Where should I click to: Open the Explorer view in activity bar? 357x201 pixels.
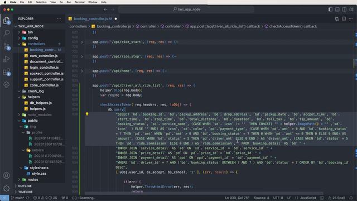[6, 21]
